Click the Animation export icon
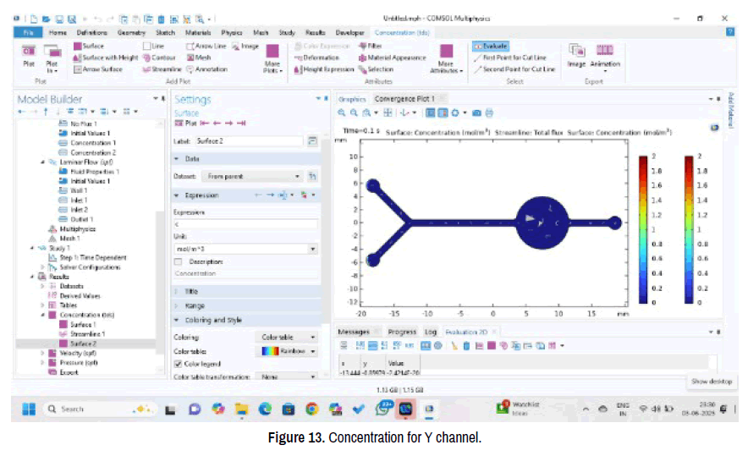Viewport: 748px width, 456px height. pyautogui.click(x=604, y=55)
